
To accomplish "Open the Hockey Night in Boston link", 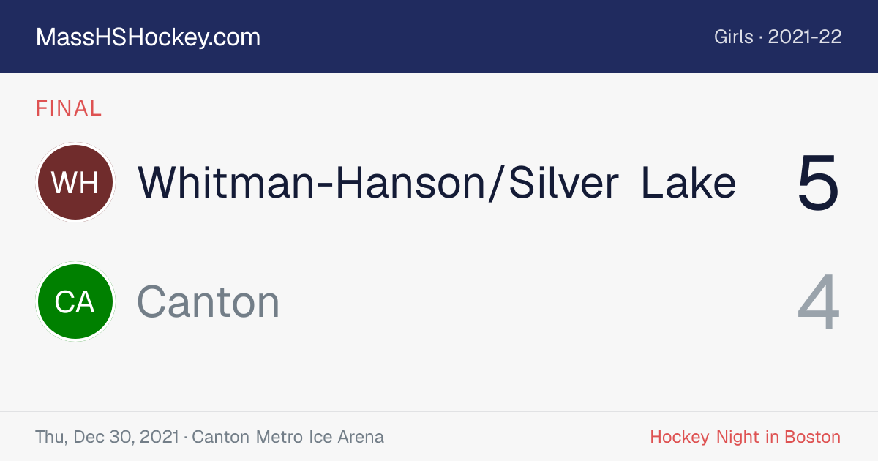I will click(746, 438).
